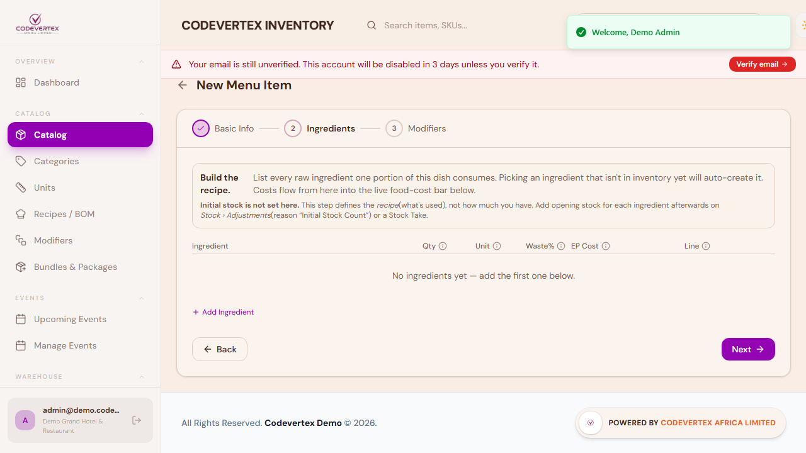Select the Ingredients step
The height and width of the screenshot is (453, 806).
(x=320, y=128)
